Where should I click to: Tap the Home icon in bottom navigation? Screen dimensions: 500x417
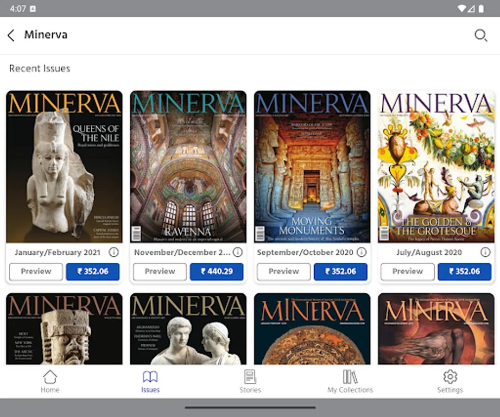(50, 377)
